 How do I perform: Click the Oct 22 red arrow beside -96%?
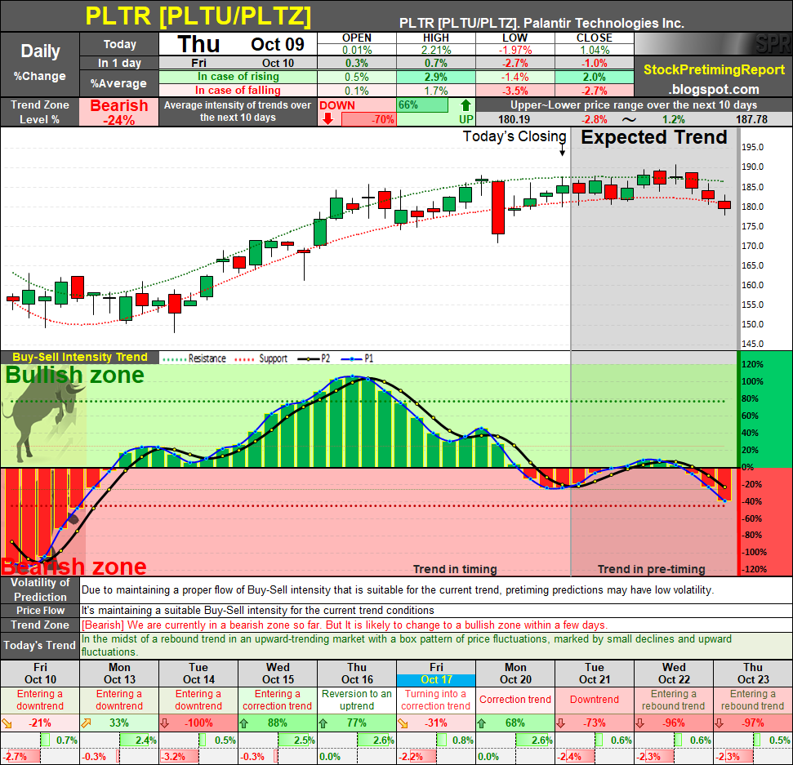pyautogui.click(x=640, y=723)
